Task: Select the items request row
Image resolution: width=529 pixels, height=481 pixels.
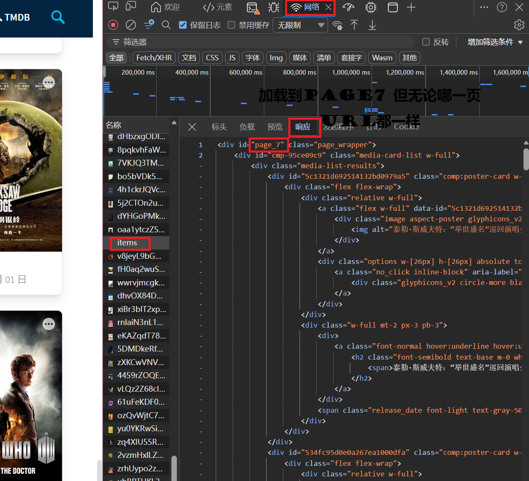Action: click(x=136, y=243)
